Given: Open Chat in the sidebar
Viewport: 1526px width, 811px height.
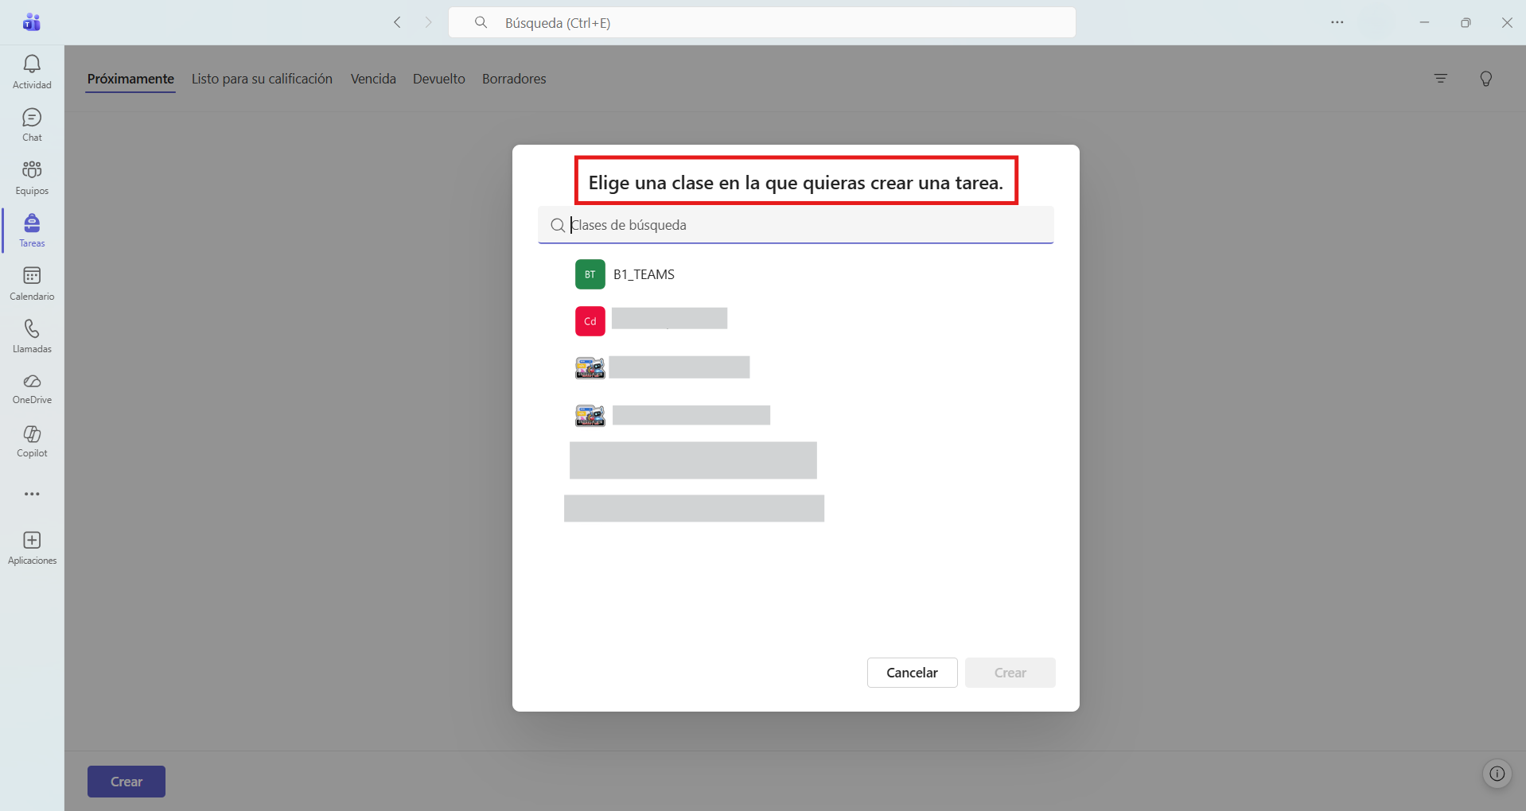Looking at the screenshot, I should pos(32,125).
